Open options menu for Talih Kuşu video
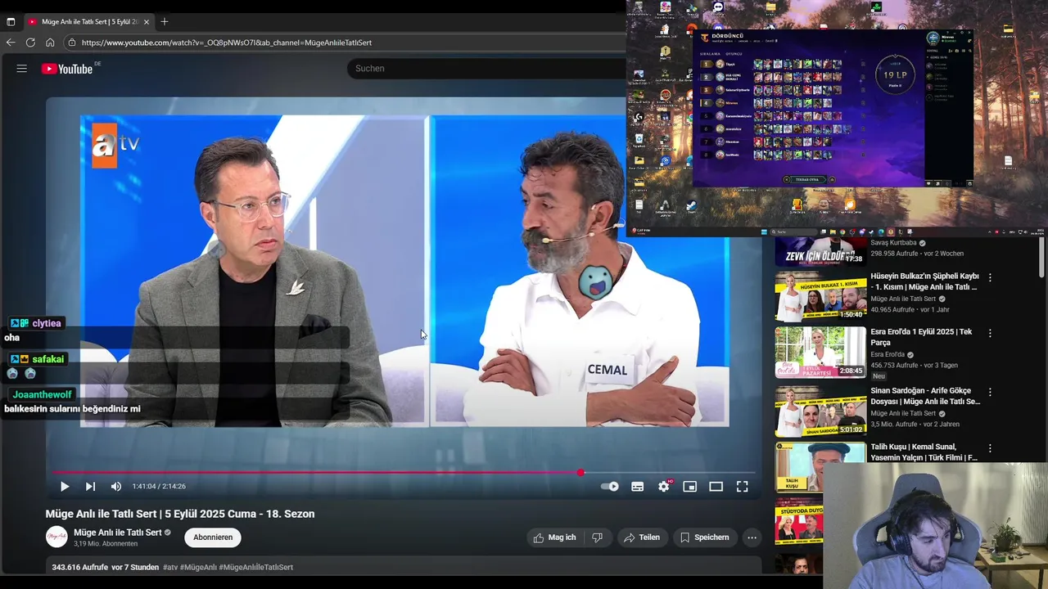The image size is (1048, 589). 990,448
